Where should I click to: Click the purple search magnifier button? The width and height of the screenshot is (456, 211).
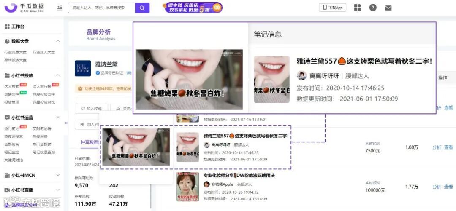click(142, 8)
